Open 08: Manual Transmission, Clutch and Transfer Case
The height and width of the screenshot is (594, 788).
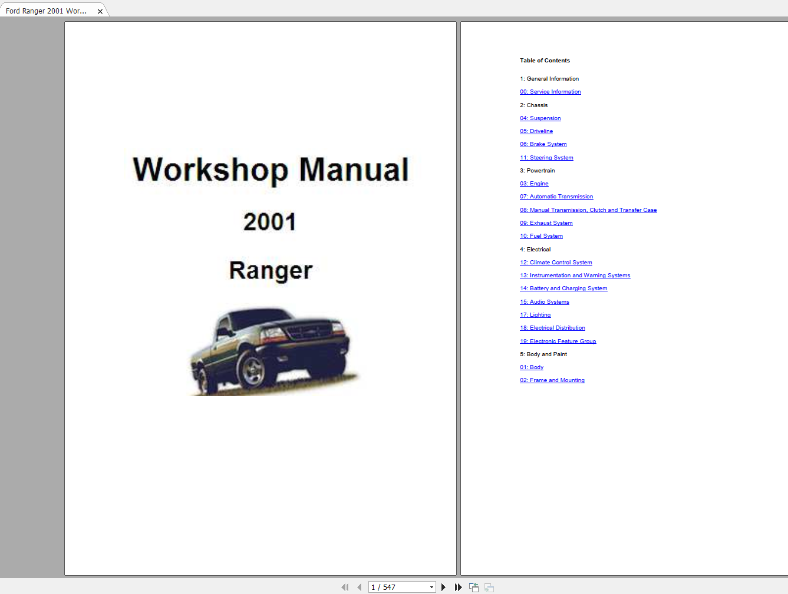[588, 210]
